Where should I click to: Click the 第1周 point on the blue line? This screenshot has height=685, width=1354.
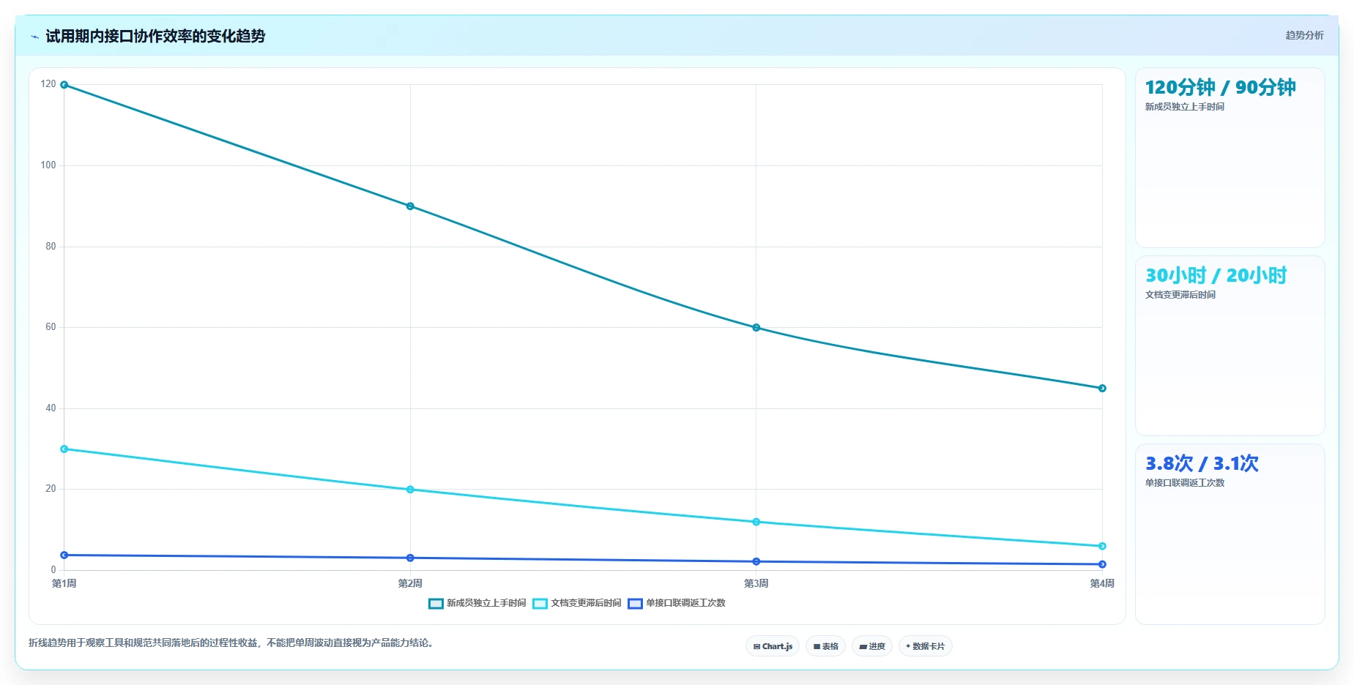(x=64, y=555)
